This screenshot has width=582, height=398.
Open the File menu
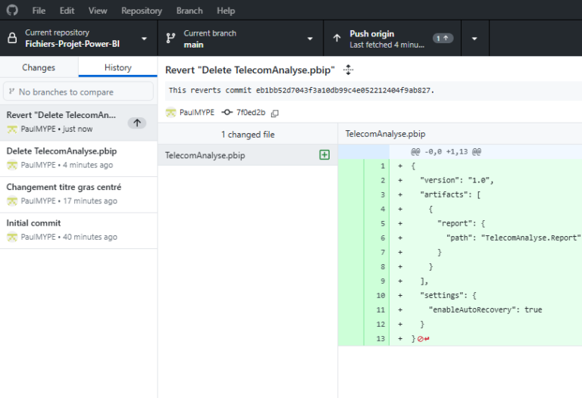pyautogui.click(x=39, y=11)
